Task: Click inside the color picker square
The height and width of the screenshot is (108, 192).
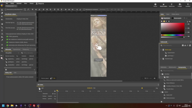Action: pyautogui.click(x=172, y=28)
